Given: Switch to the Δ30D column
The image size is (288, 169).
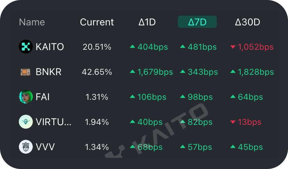Looking at the screenshot, I should [x=248, y=22].
